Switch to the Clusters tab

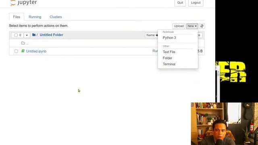click(56, 17)
